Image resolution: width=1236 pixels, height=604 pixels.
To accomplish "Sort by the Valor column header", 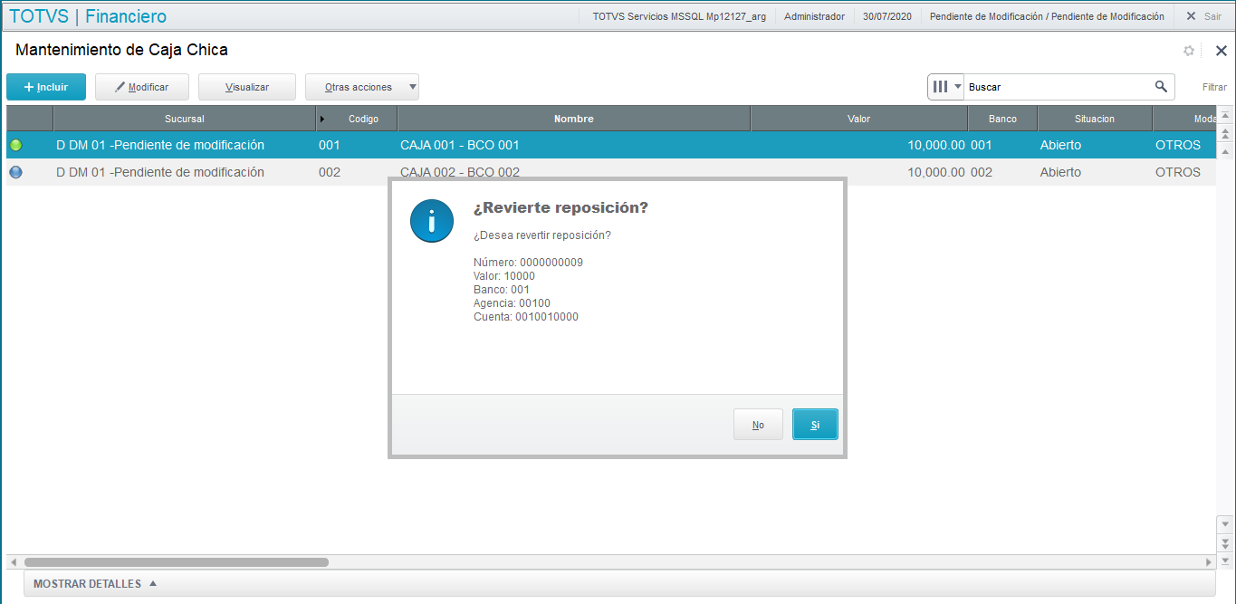I will [858, 119].
